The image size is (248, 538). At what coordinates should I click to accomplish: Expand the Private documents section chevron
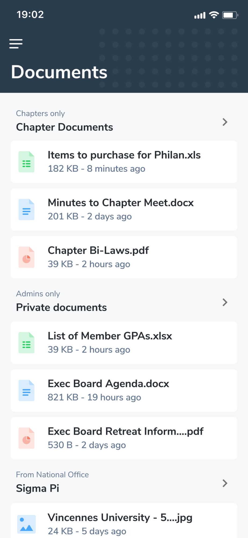(225, 302)
